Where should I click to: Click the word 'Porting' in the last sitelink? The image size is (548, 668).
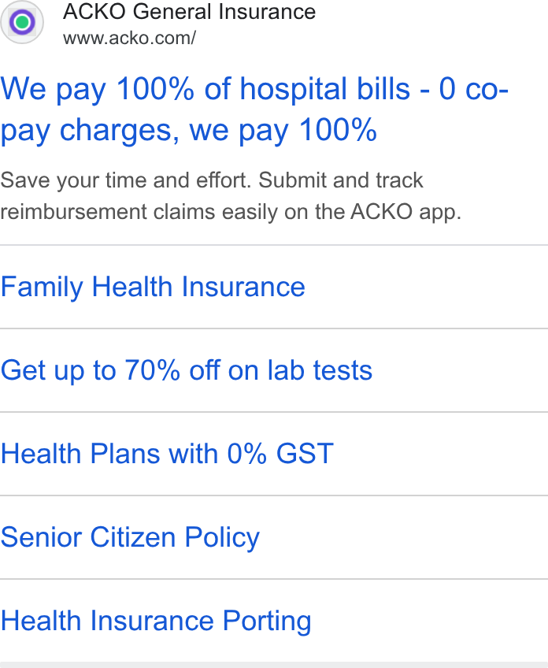pyautogui.click(x=268, y=622)
